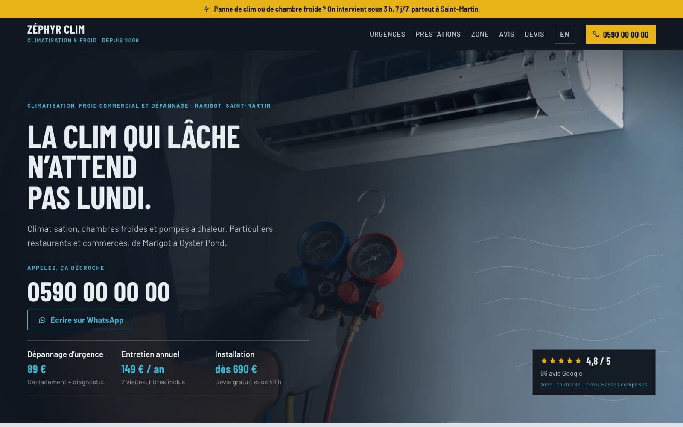Click the yellow top banner announcement text
This screenshot has height=427, width=683.
pyautogui.click(x=347, y=9)
